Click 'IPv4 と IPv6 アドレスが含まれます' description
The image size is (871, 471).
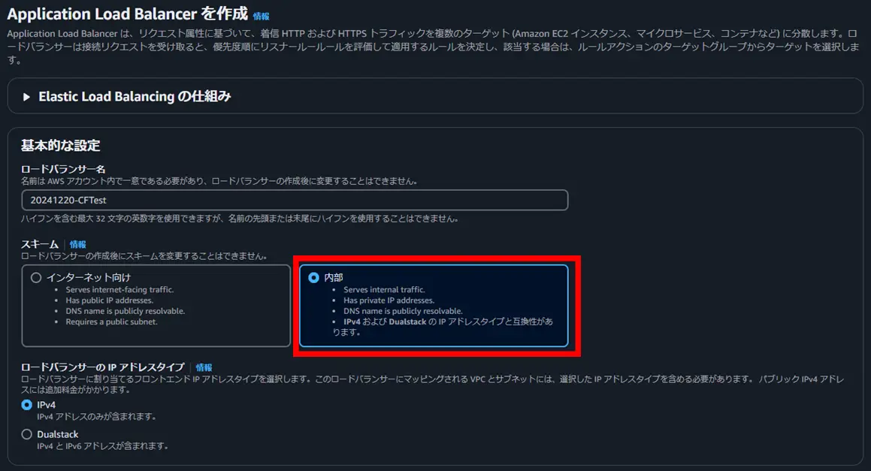click(x=103, y=446)
